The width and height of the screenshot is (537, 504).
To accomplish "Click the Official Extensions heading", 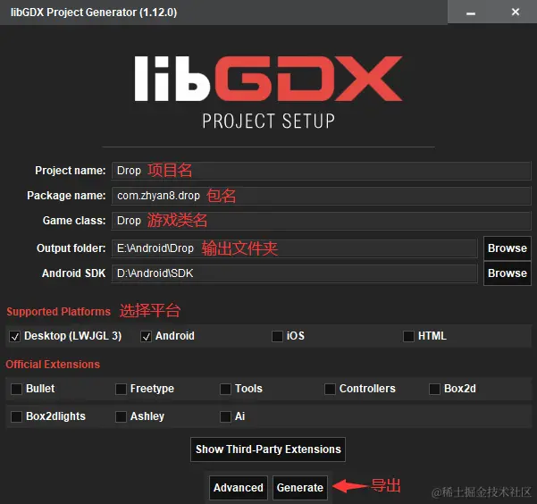I will tap(53, 365).
